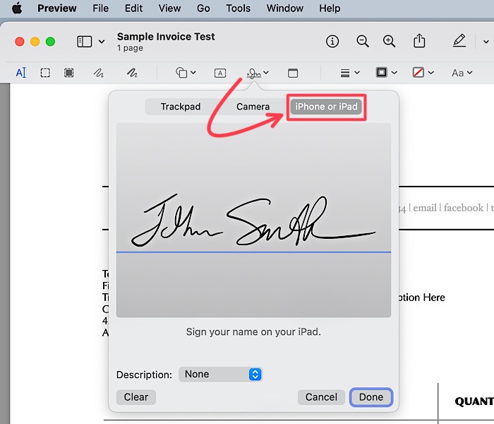The width and height of the screenshot is (494, 424).
Task: Expand the toolbar overflow chevron
Action: 486,42
